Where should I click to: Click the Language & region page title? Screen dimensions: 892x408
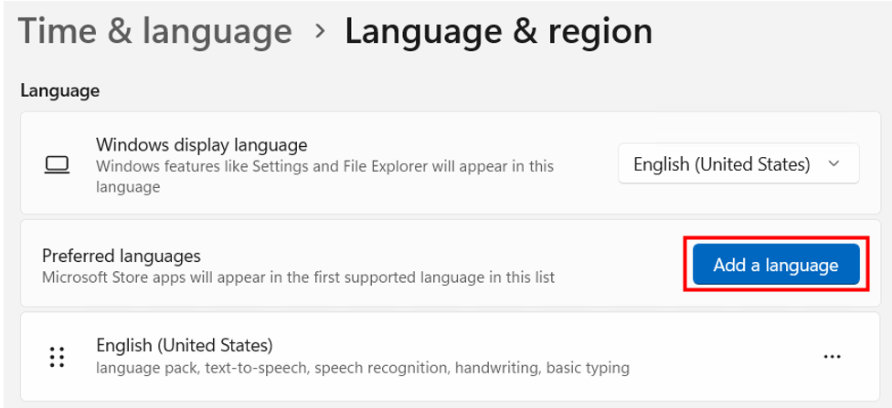498,31
